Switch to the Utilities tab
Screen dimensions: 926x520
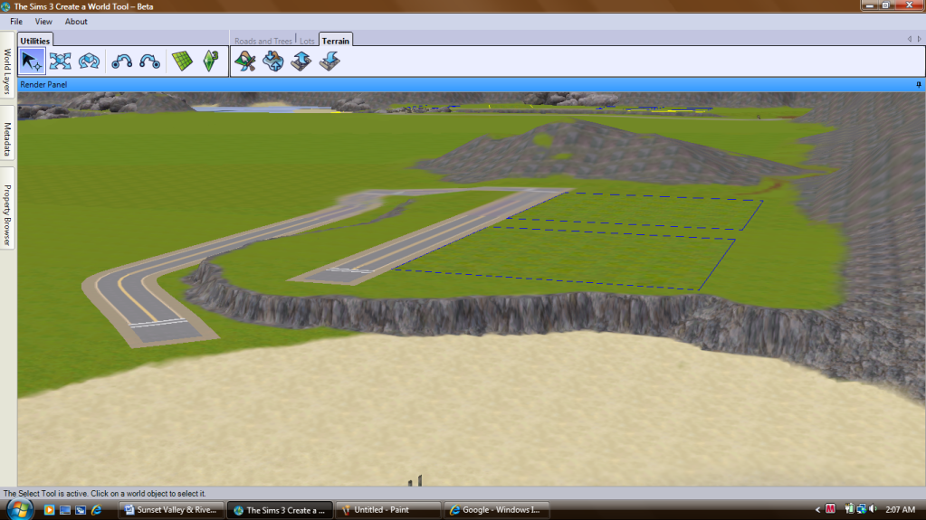34,41
